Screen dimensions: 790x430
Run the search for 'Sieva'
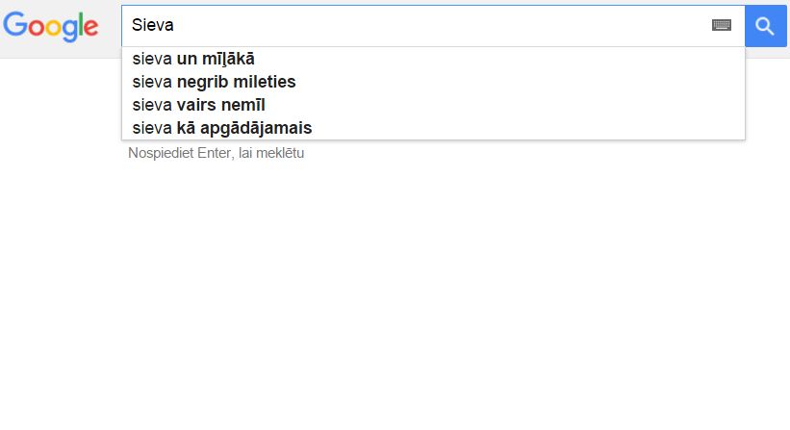765,26
